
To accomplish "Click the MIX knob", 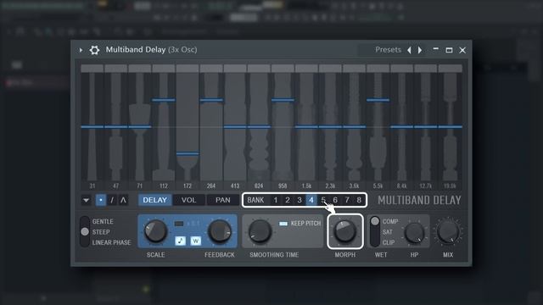I will point(448,231).
